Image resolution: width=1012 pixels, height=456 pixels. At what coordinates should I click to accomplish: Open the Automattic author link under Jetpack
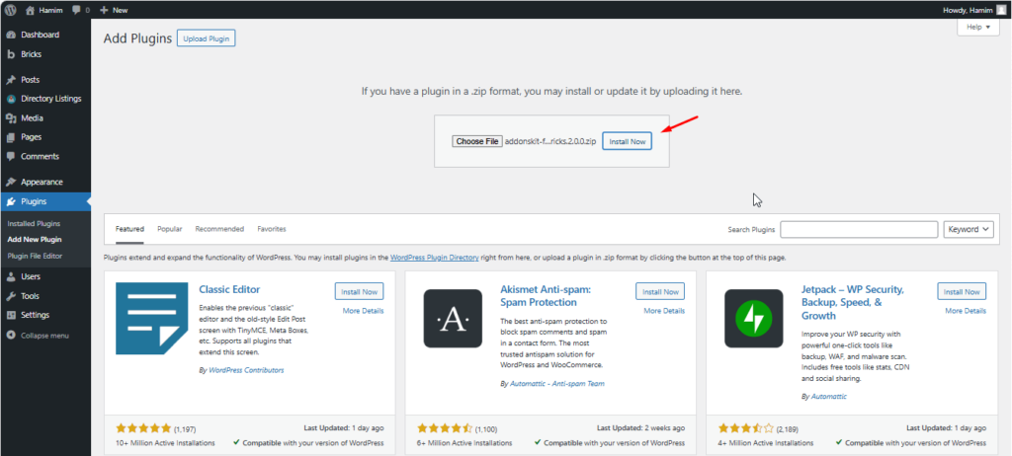[x=829, y=396]
